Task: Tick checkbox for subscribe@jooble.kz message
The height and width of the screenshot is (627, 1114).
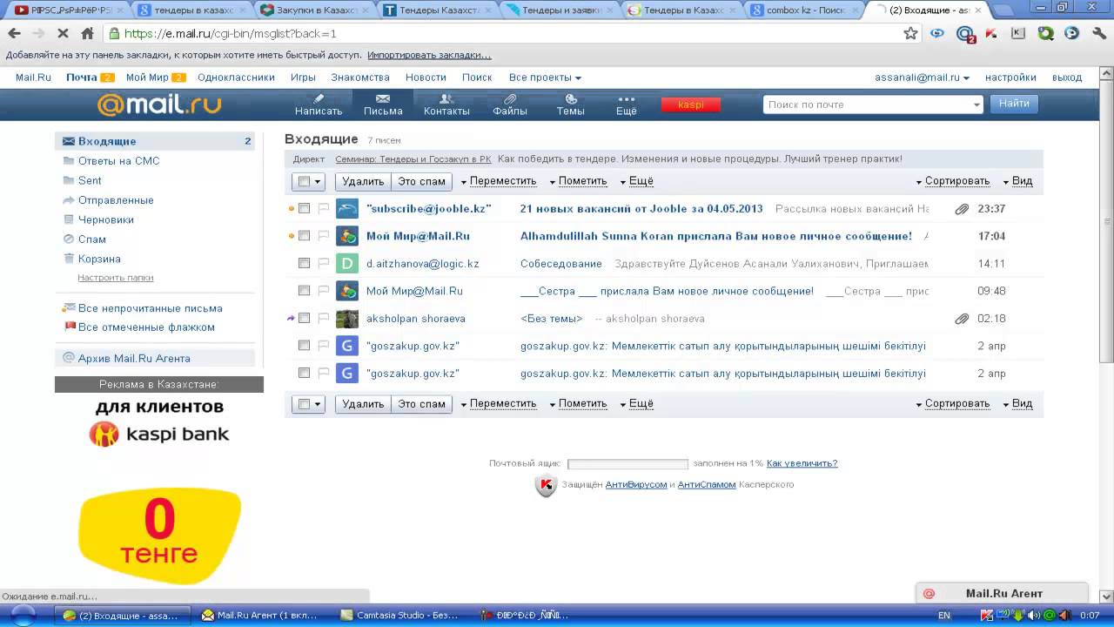Action: [x=304, y=209]
